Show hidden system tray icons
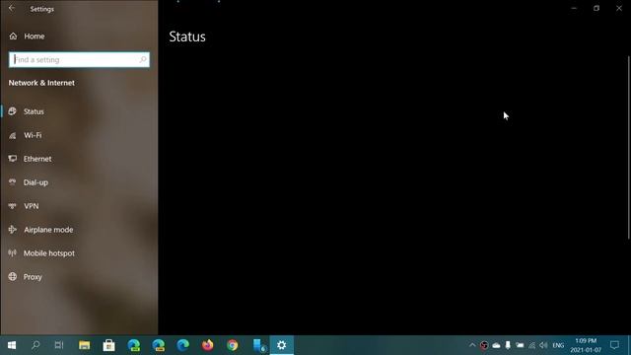Image resolution: width=631 pixels, height=355 pixels. (472, 345)
